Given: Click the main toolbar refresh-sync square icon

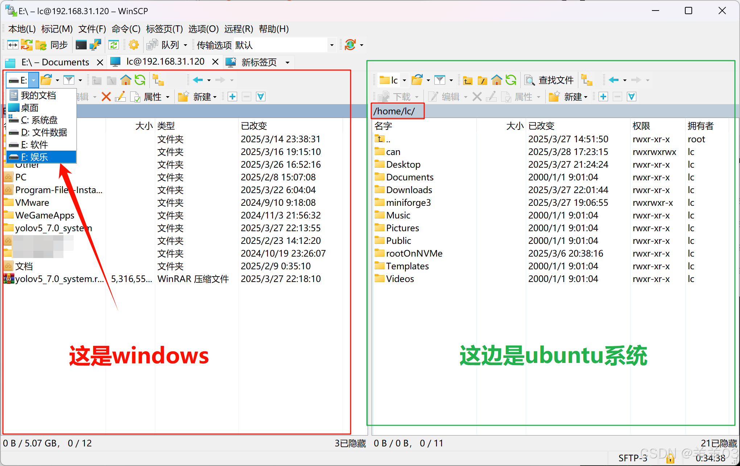Looking at the screenshot, I should tap(113, 45).
